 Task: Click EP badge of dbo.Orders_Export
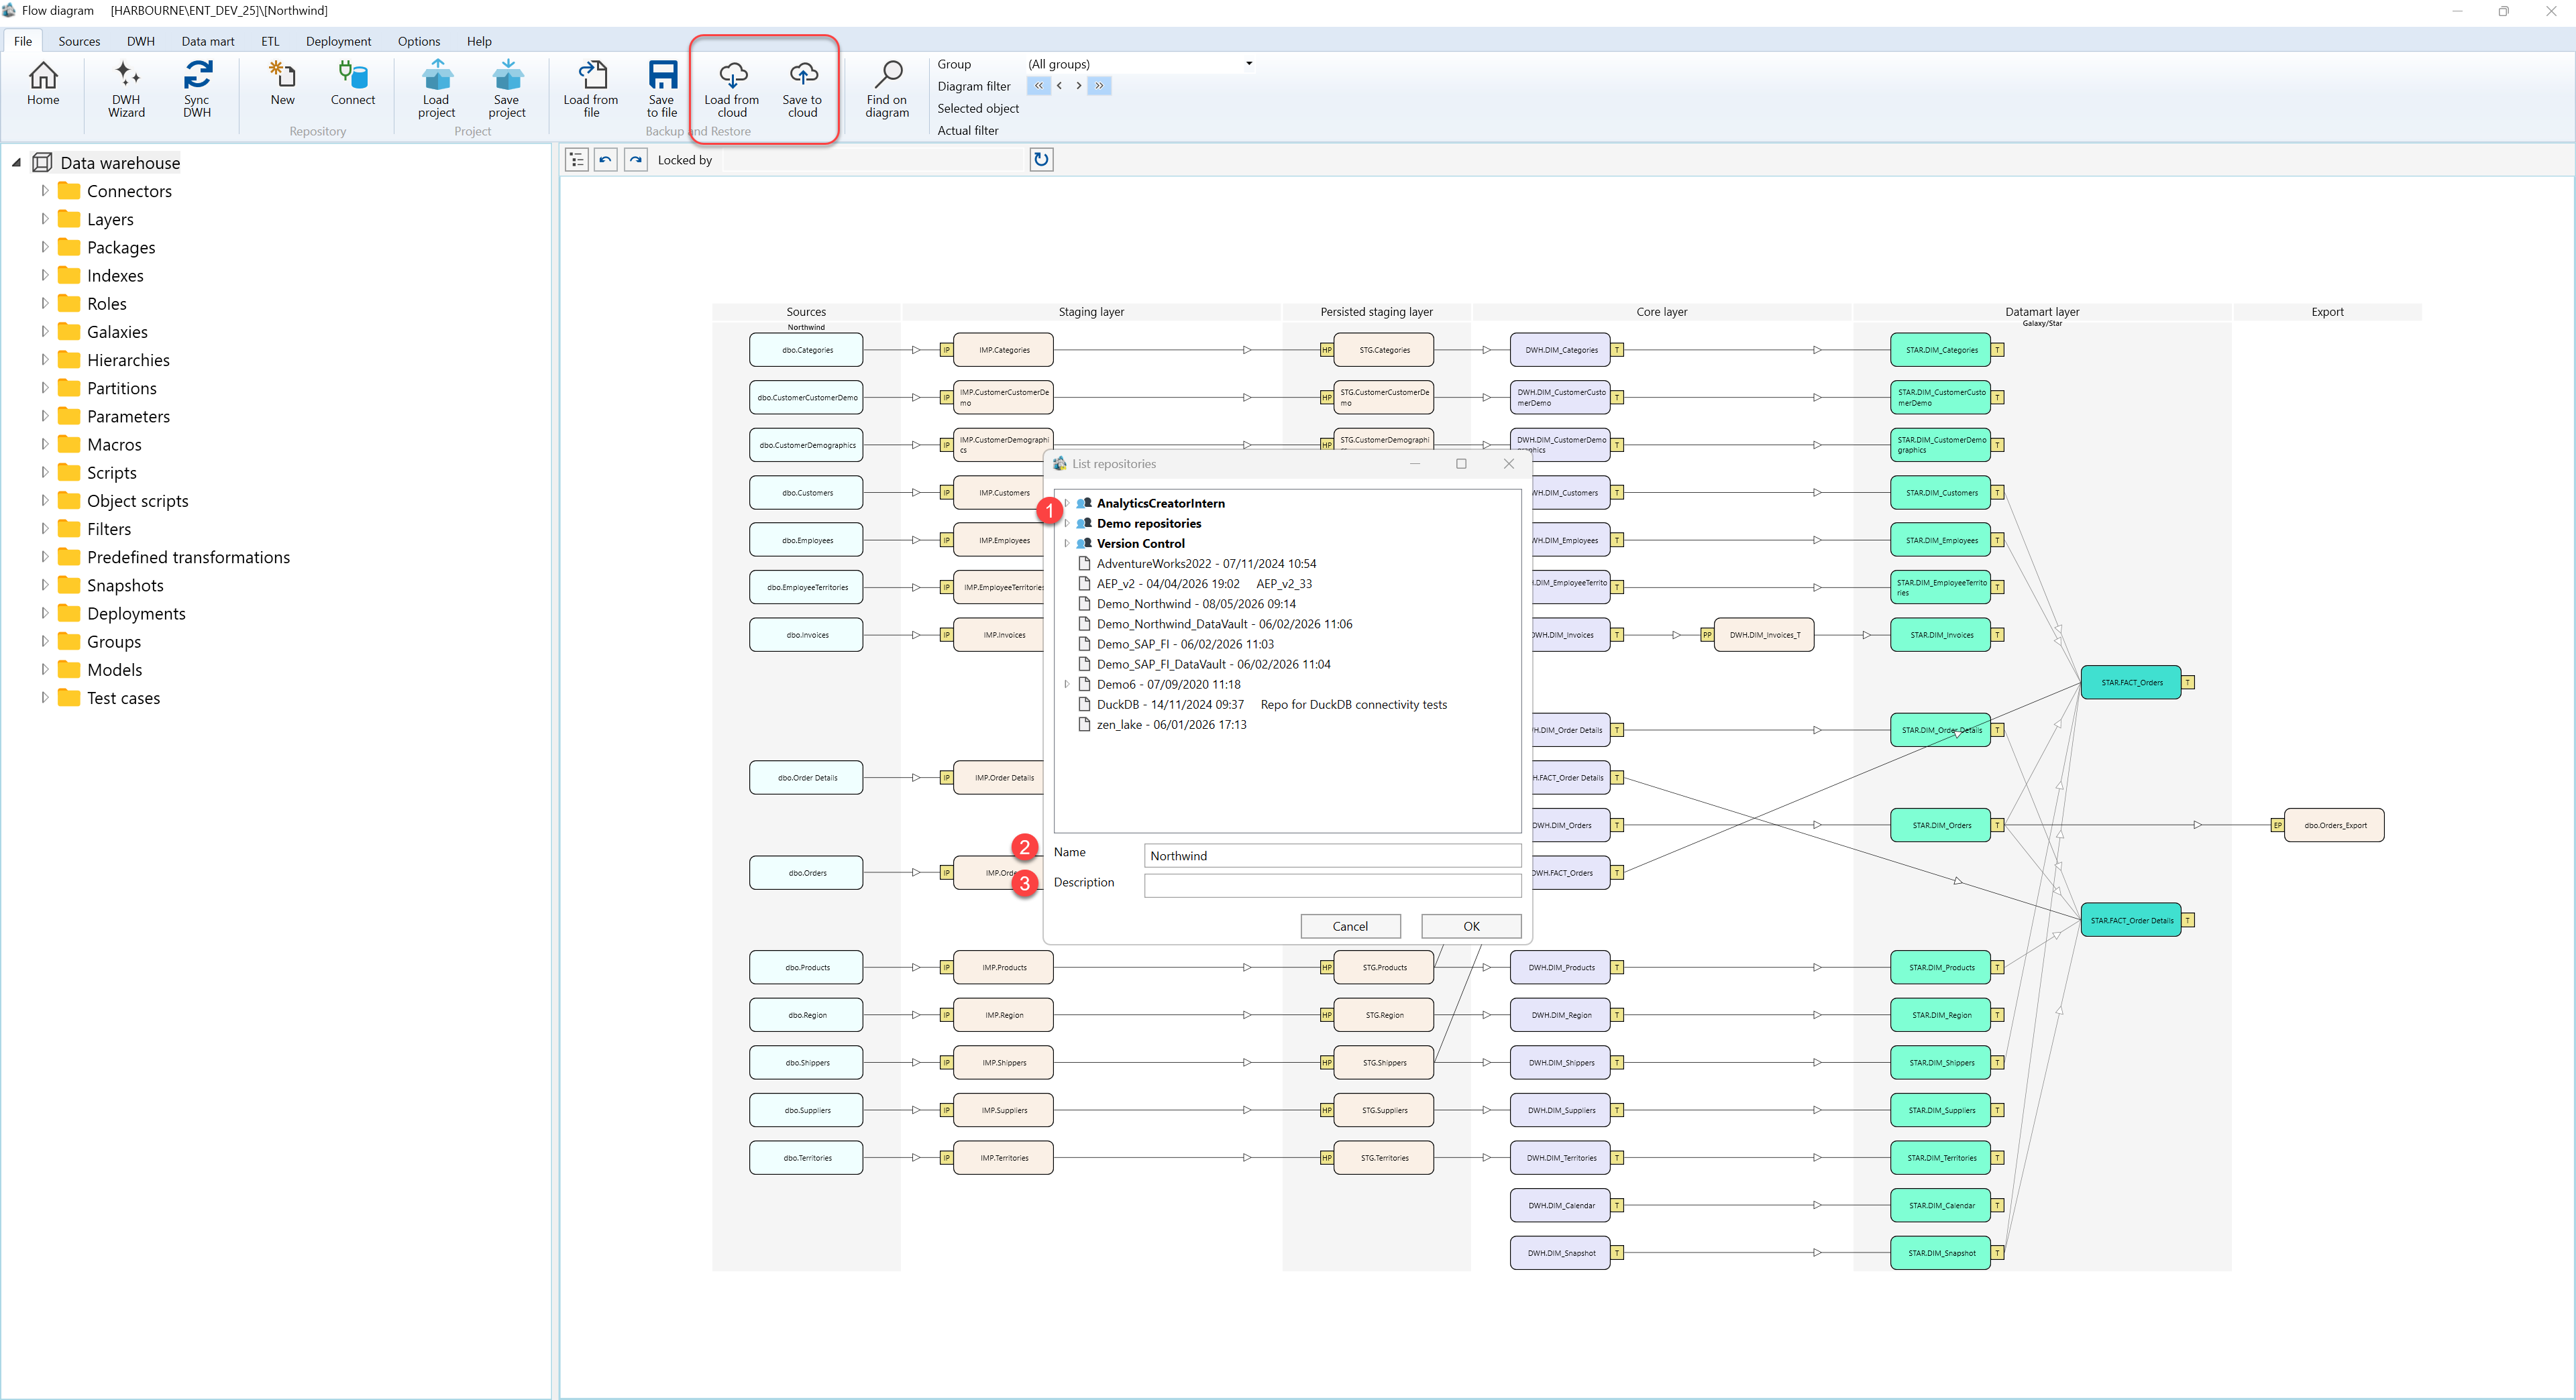pyautogui.click(x=2278, y=825)
